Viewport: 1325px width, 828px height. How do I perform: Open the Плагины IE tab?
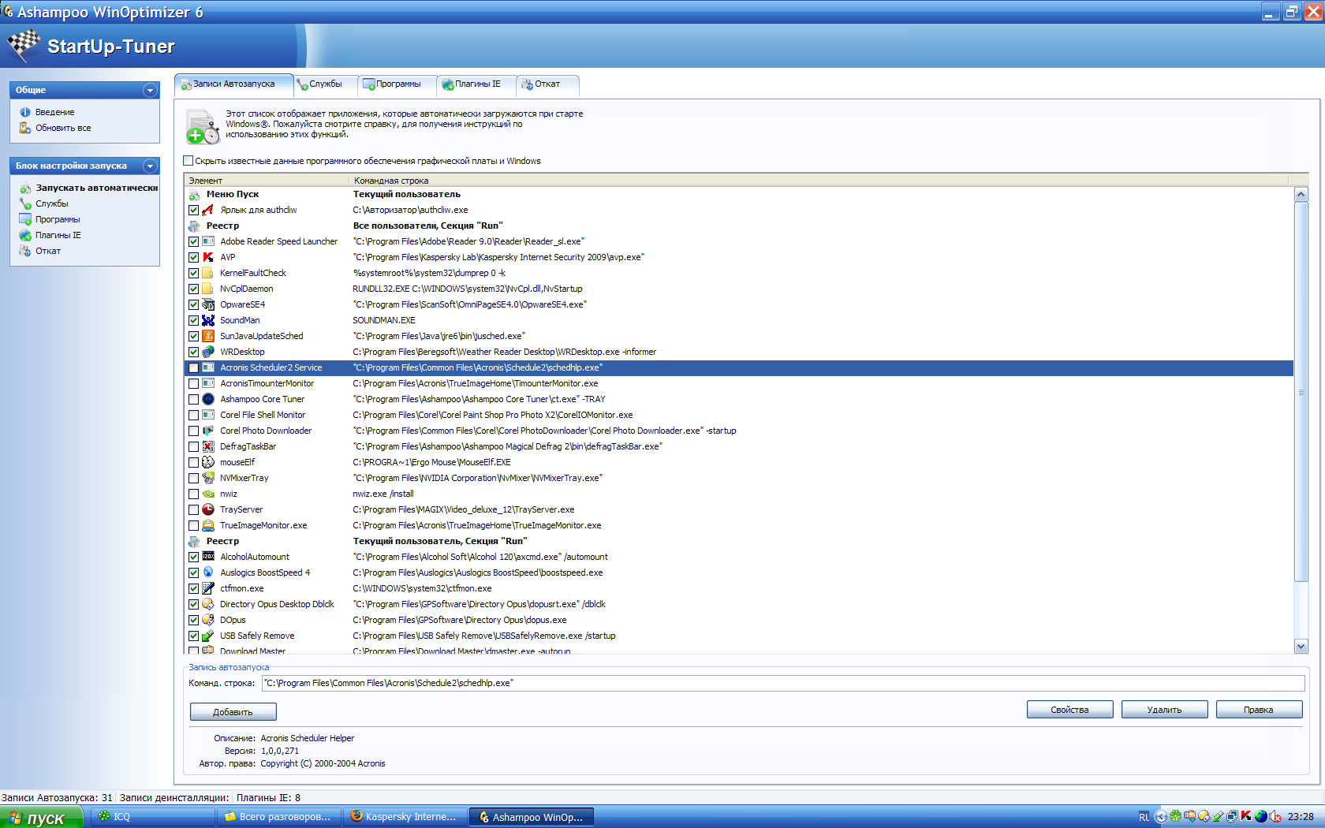(x=476, y=84)
